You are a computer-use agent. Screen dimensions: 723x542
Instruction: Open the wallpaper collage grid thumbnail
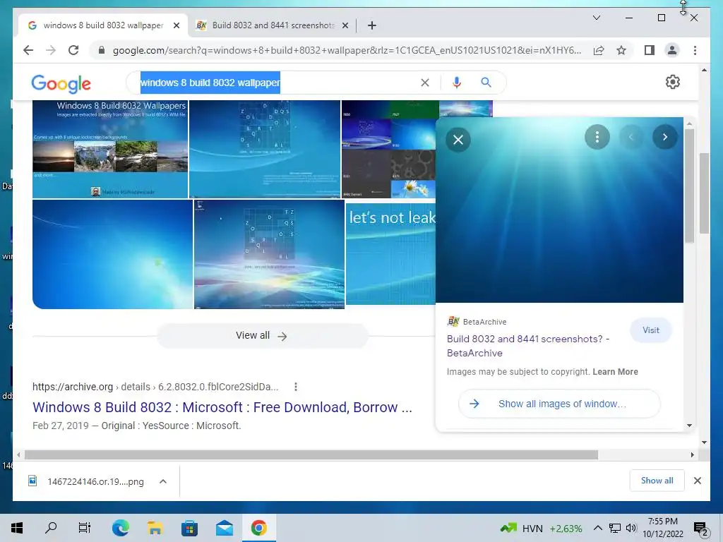[x=388, y=149]
